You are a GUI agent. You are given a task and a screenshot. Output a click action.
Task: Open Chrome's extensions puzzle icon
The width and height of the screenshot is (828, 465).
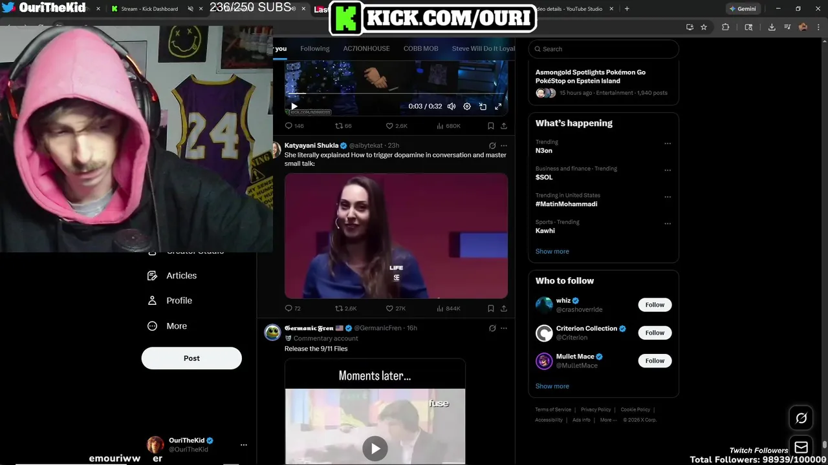pos(725,27)
